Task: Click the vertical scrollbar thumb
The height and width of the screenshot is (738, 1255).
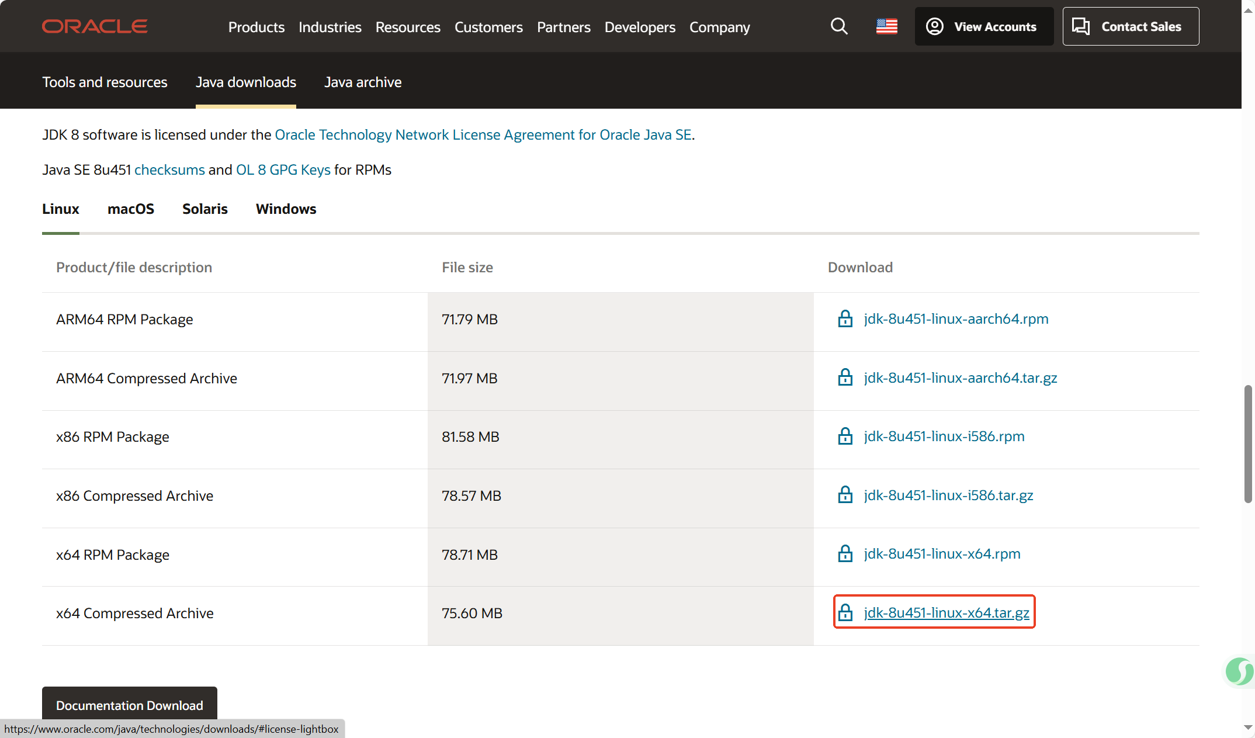Action: (1248, 444)
